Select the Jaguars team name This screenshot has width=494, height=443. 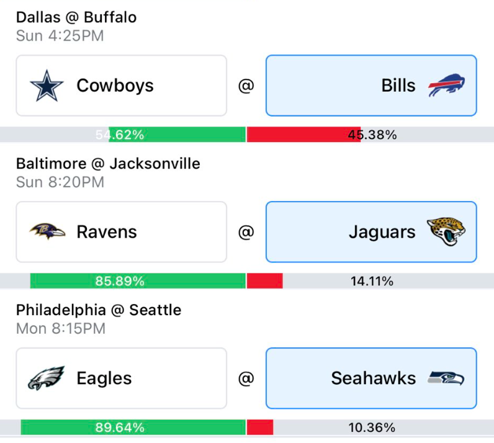(382, 232)
